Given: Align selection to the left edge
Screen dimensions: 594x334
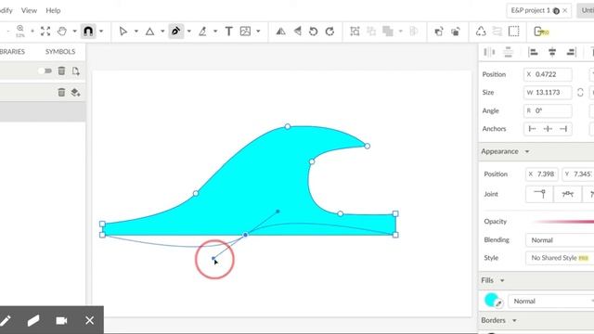Looking at the screenshot, I should (534, 52).
